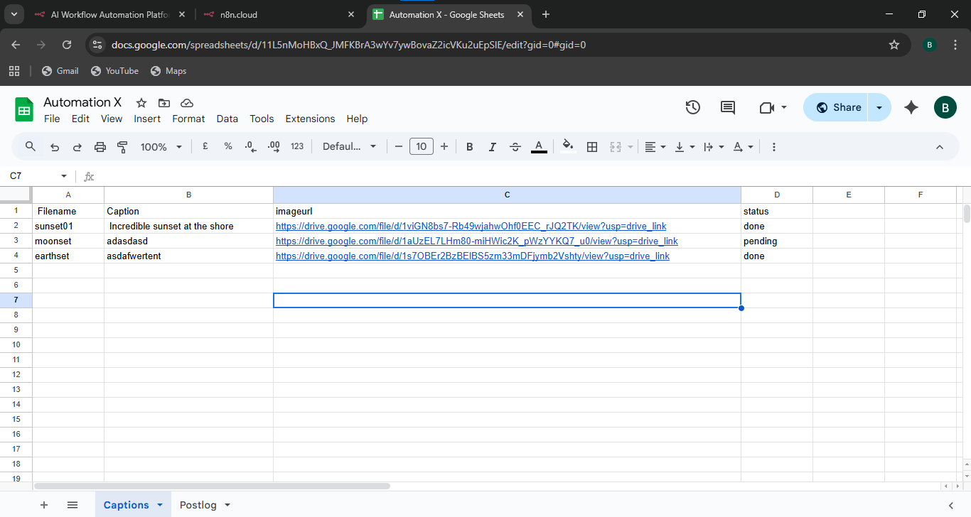Toggle italic formatting
This screenshot has height=517, width=971.
point(492,146)
